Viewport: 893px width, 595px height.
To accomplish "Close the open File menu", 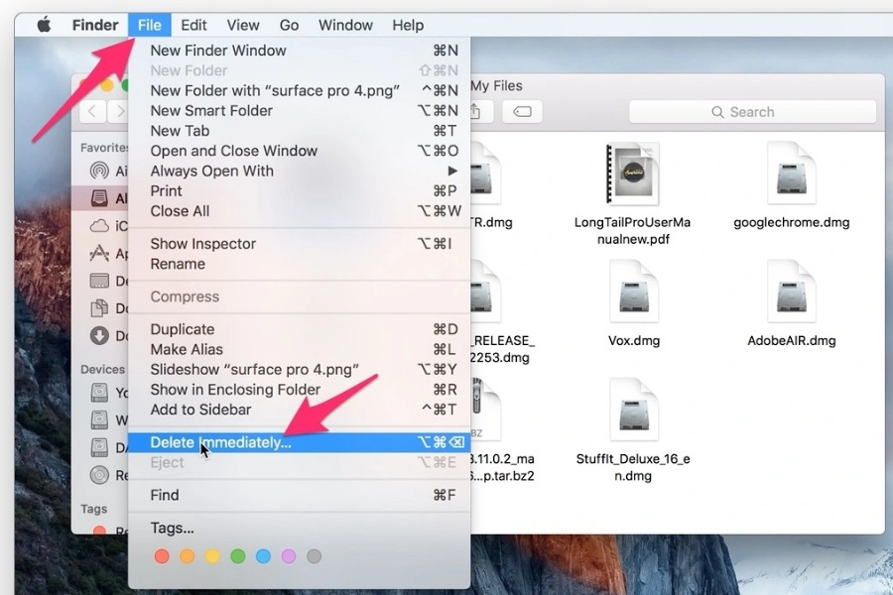I will (x=149, y=25).
